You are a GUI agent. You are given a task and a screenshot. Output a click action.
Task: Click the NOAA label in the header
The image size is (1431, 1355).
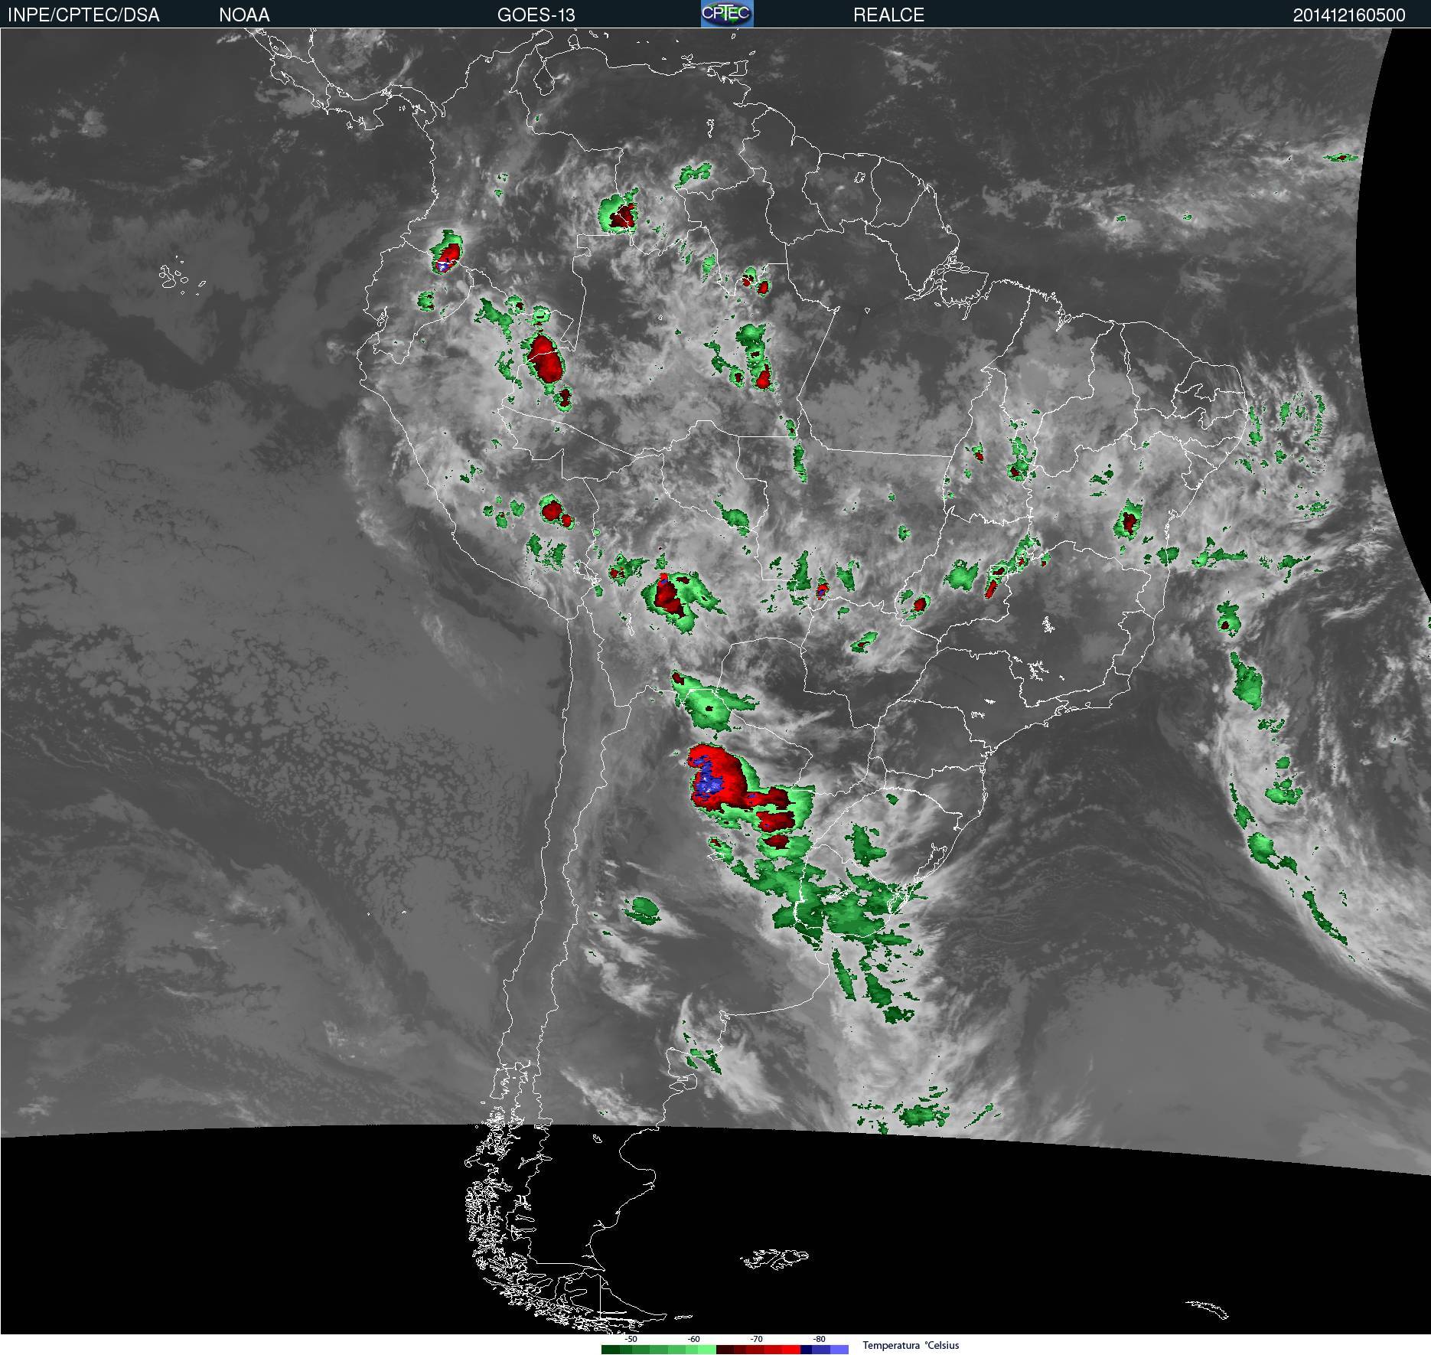pos(244,15)
